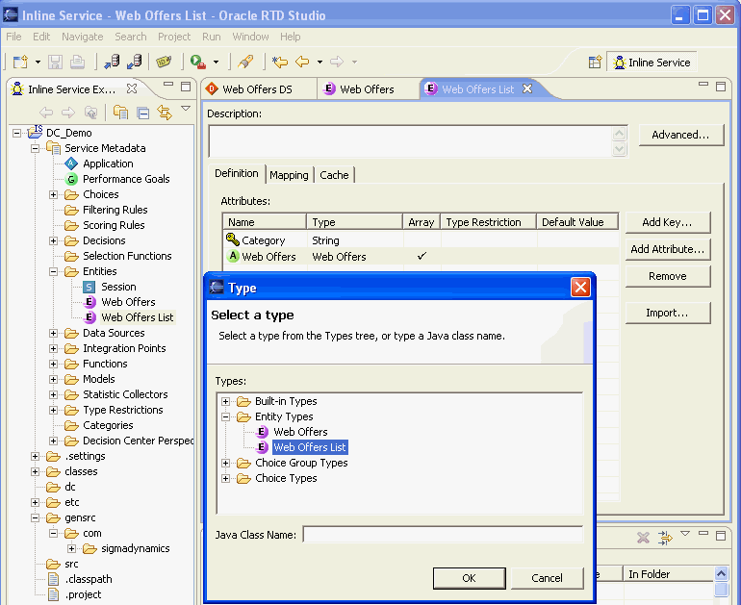Open the New wizard dropdown arrow
Image resolution: width=741 pixels, height=605 pixels.
[38, 62]
